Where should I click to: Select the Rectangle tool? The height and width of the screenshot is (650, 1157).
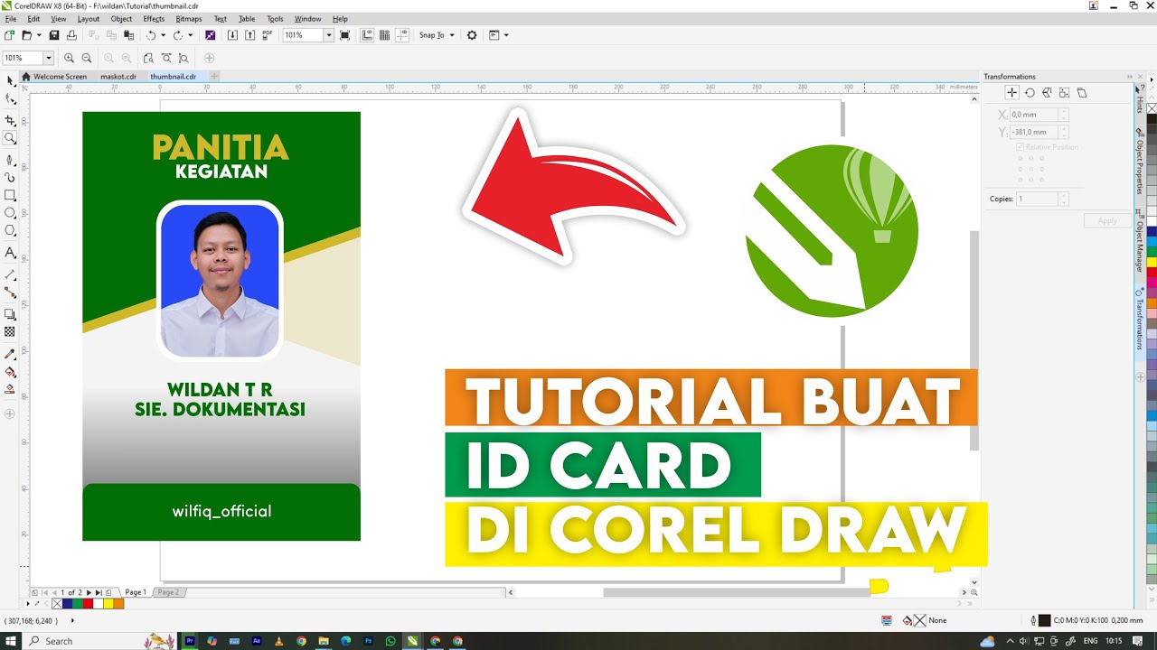pyautogui.click(x=10, y=195)
